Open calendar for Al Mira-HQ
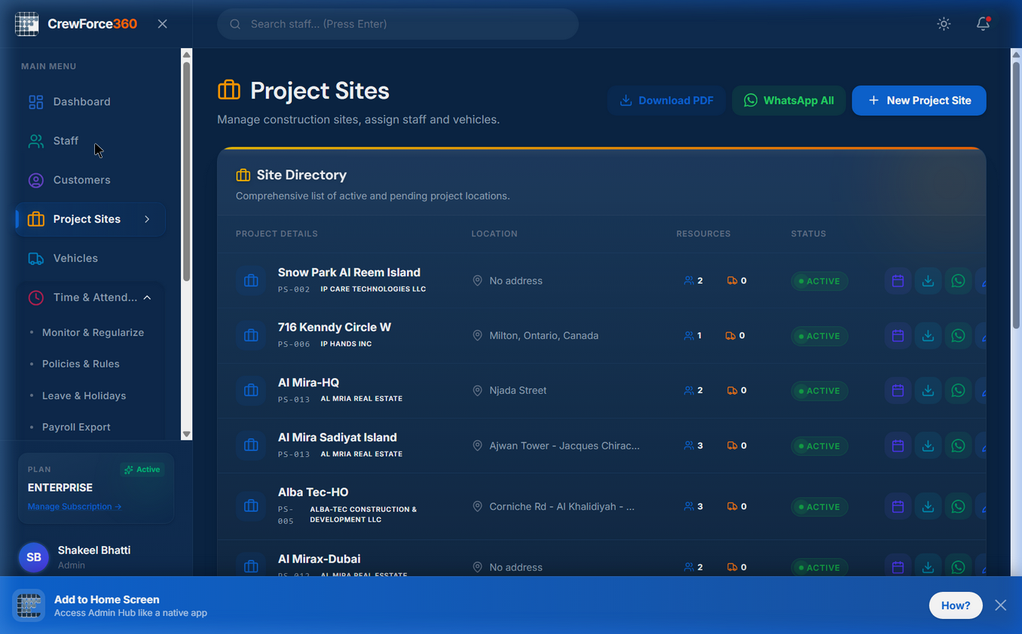The height and width of the screenshot is (634, 1022). 898,391
